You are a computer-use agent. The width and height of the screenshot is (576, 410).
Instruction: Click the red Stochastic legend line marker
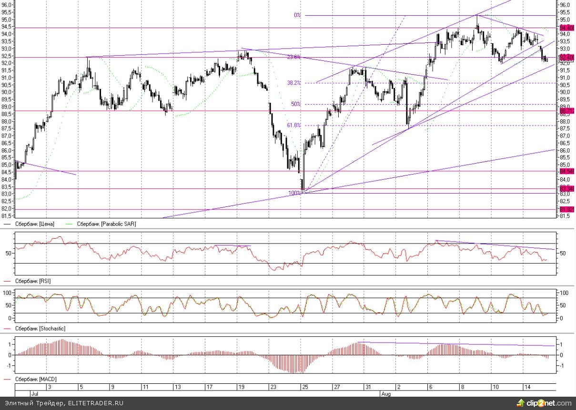point(8,329)
